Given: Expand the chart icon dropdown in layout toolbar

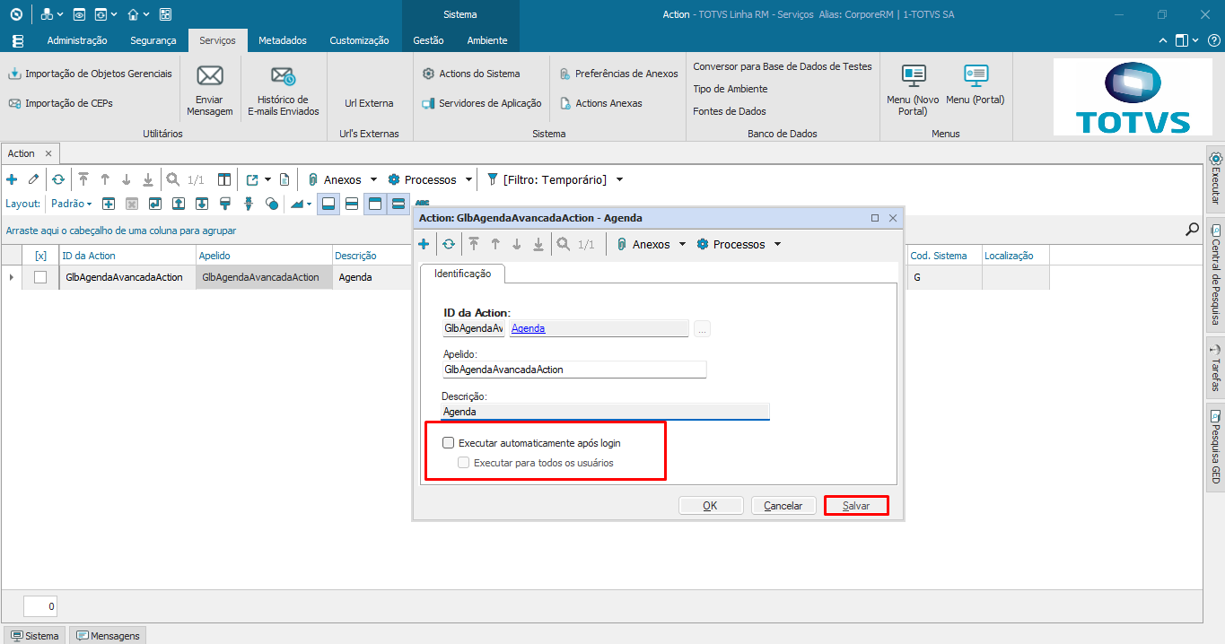Looking at the screenshot, I should click(x=309, y=204).
